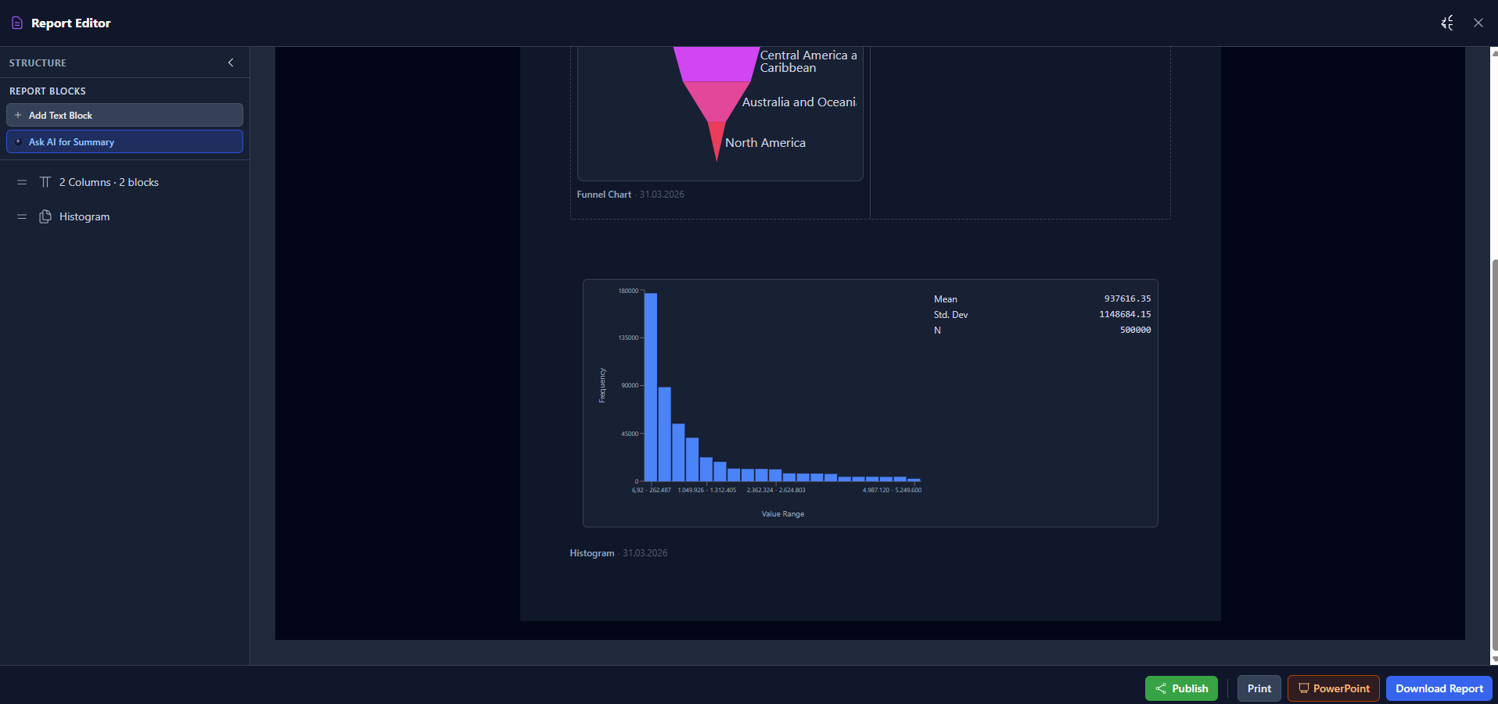Collapse the Structure sidebar with chevron
1498x704 pixels.
pyautogui.click(x=231, y=63)
